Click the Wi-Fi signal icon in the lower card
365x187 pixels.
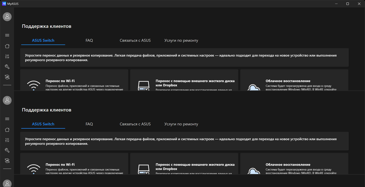pyautogui.click(x=34, y=169)
